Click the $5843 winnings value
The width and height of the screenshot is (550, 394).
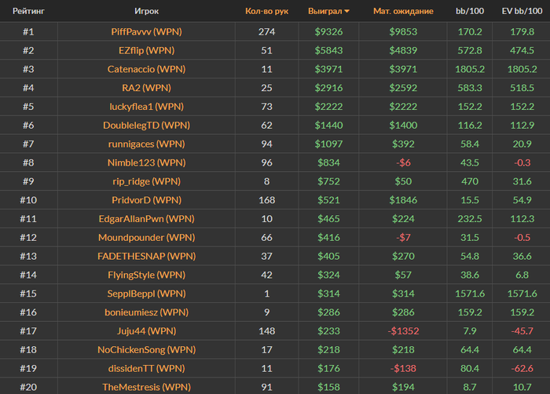[328, 50]
